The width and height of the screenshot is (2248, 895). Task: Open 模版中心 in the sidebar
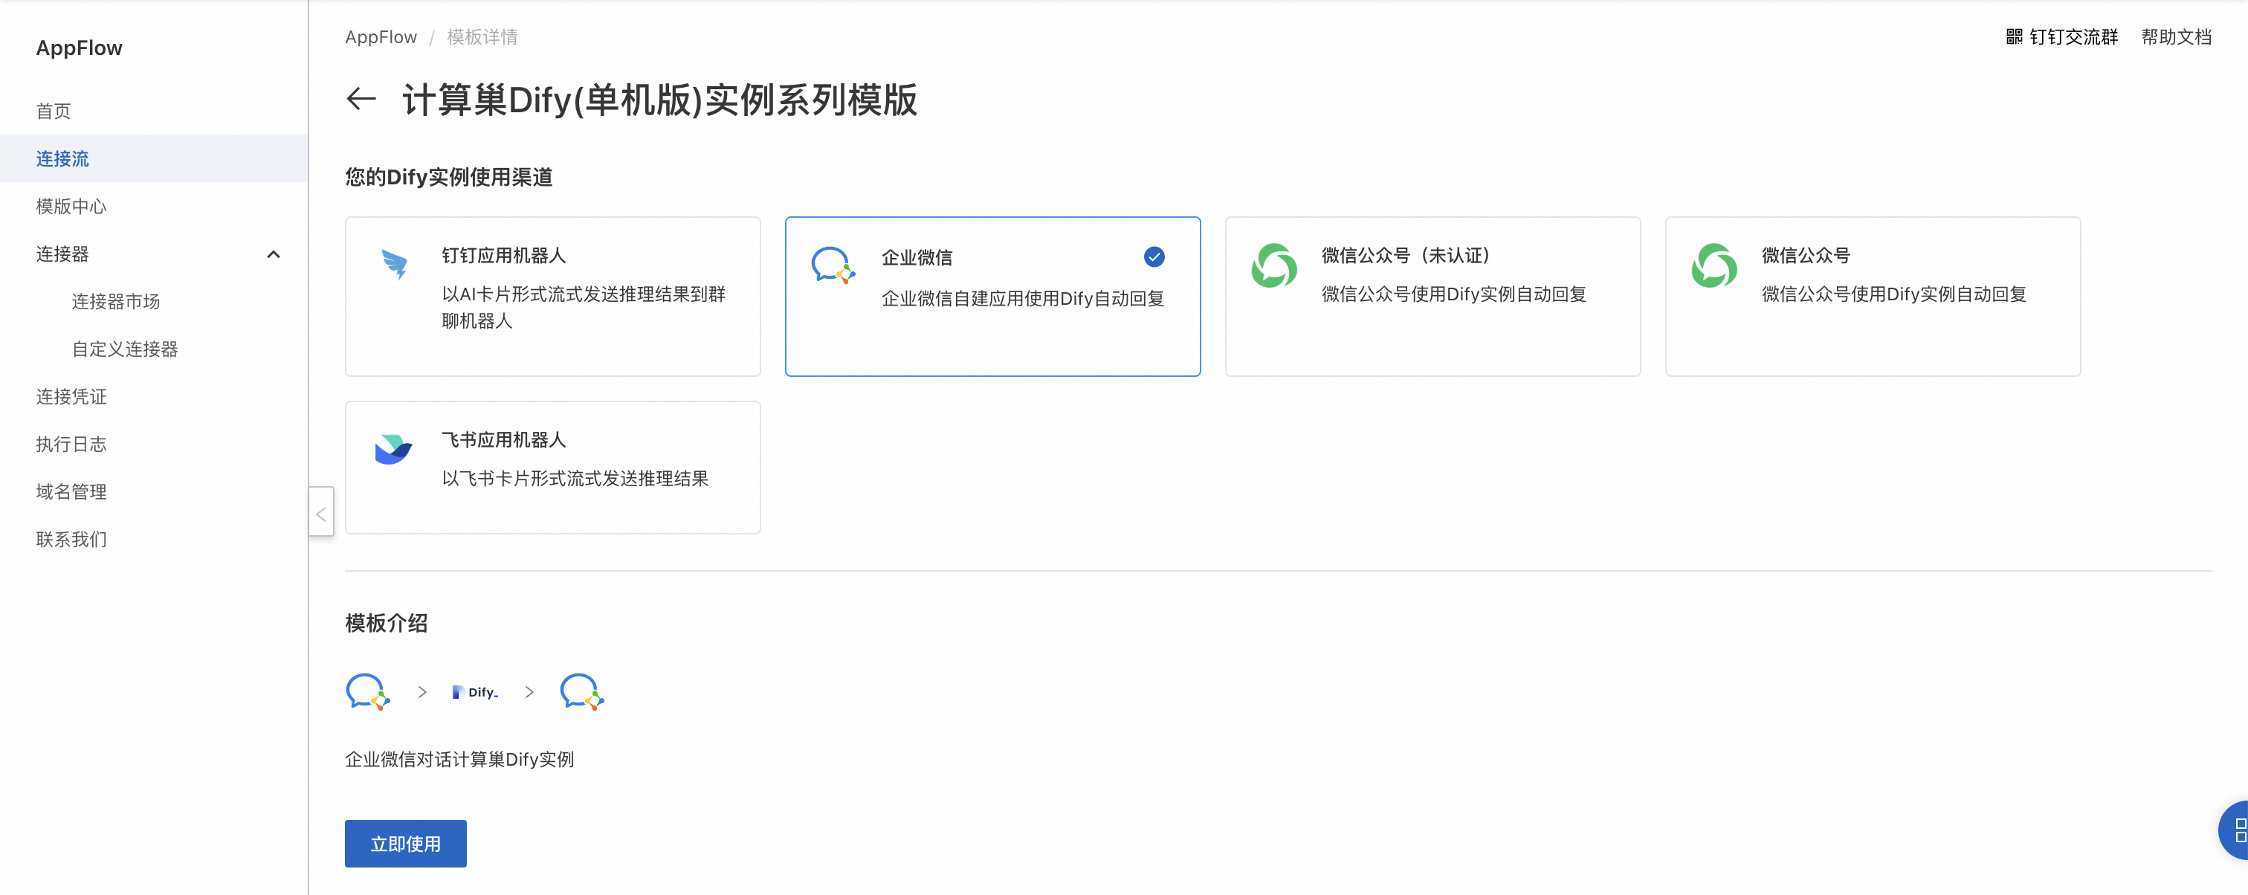tap(71, 207)
